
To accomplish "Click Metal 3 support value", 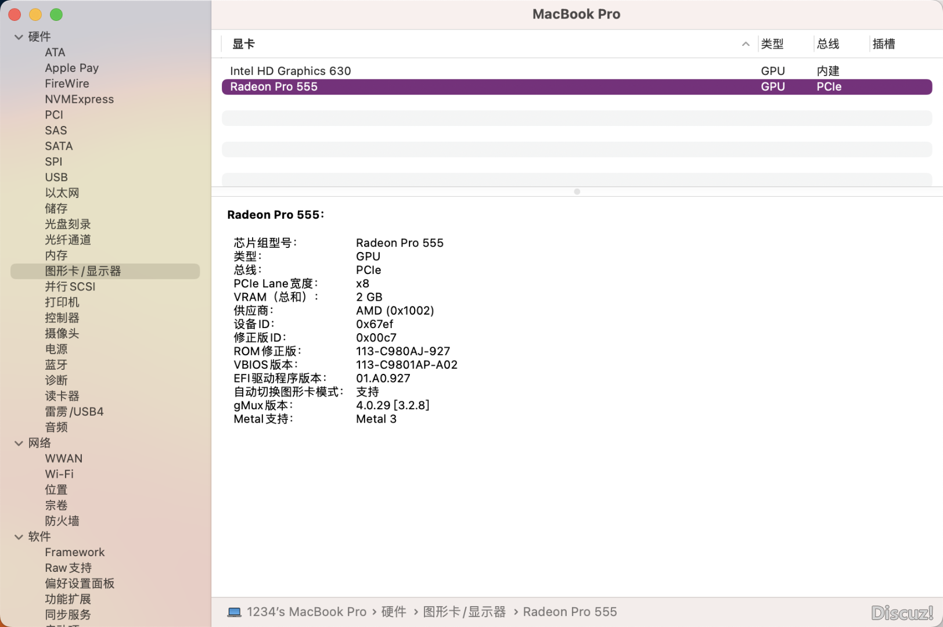I will tap(376, 419).
